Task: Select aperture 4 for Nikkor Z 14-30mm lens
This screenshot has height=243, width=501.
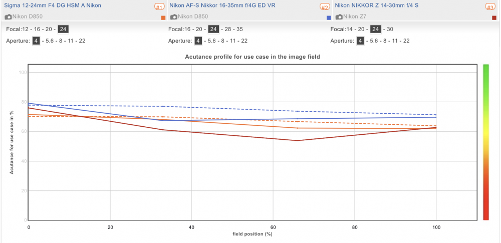Action: pyautogui.click(x=361, y=41)
